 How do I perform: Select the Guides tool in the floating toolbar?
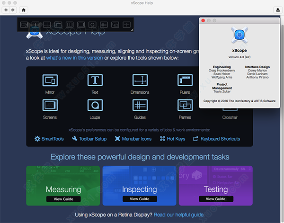point(104,25)
